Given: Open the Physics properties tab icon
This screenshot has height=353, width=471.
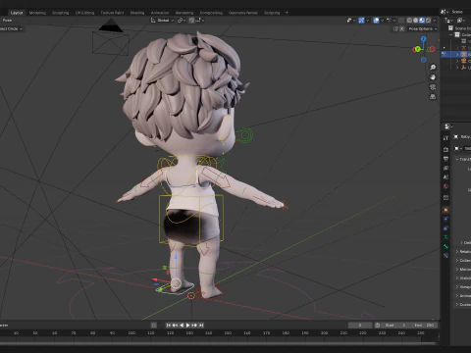Looking at the screenshot, I should (x=445, y=219).
